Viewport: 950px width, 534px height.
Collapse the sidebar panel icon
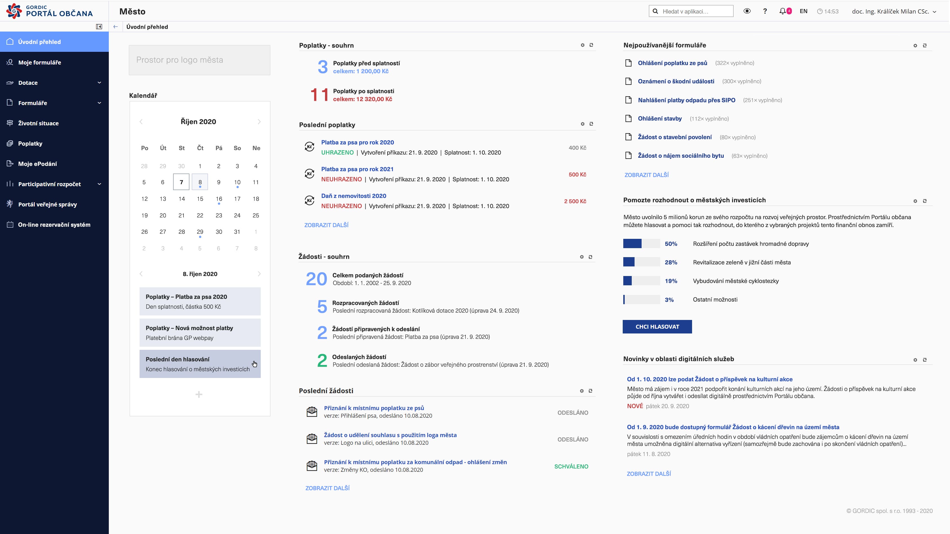pyautogui.click(x=99, y=26)
